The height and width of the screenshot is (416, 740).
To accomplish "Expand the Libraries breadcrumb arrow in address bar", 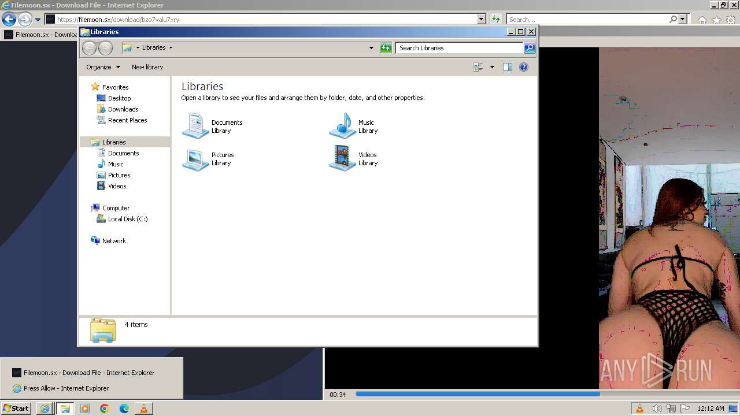I will tap(171, 48).
